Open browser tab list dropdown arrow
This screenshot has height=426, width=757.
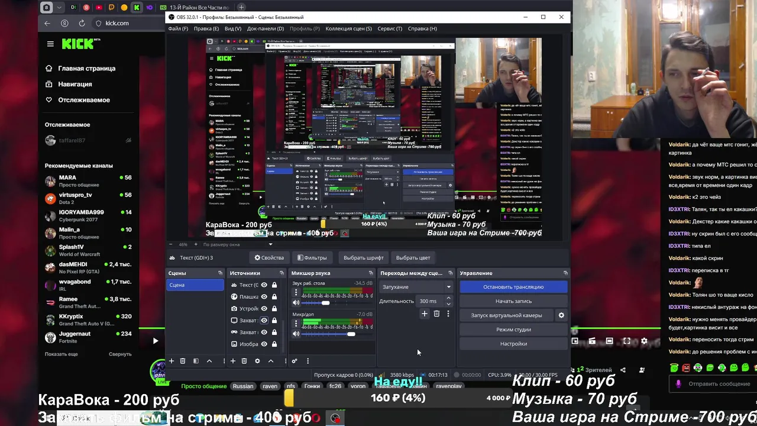(x=60, y=7)
